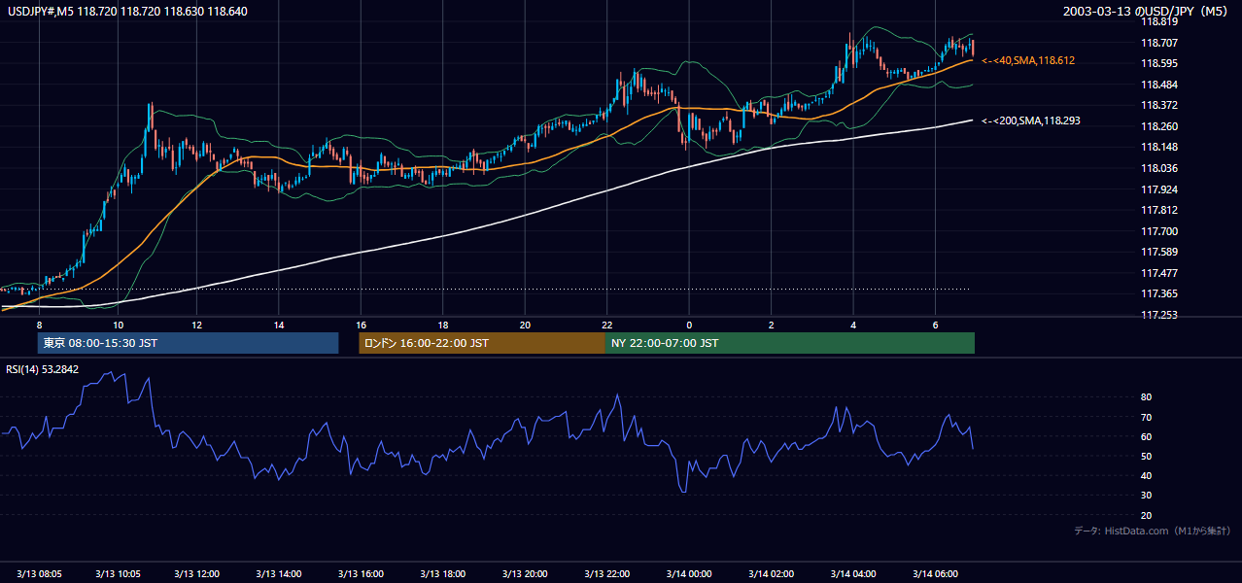Click price axis value 117.477
The height and width of the screenshot is (583, 1242).
[x=1157, y=273]
